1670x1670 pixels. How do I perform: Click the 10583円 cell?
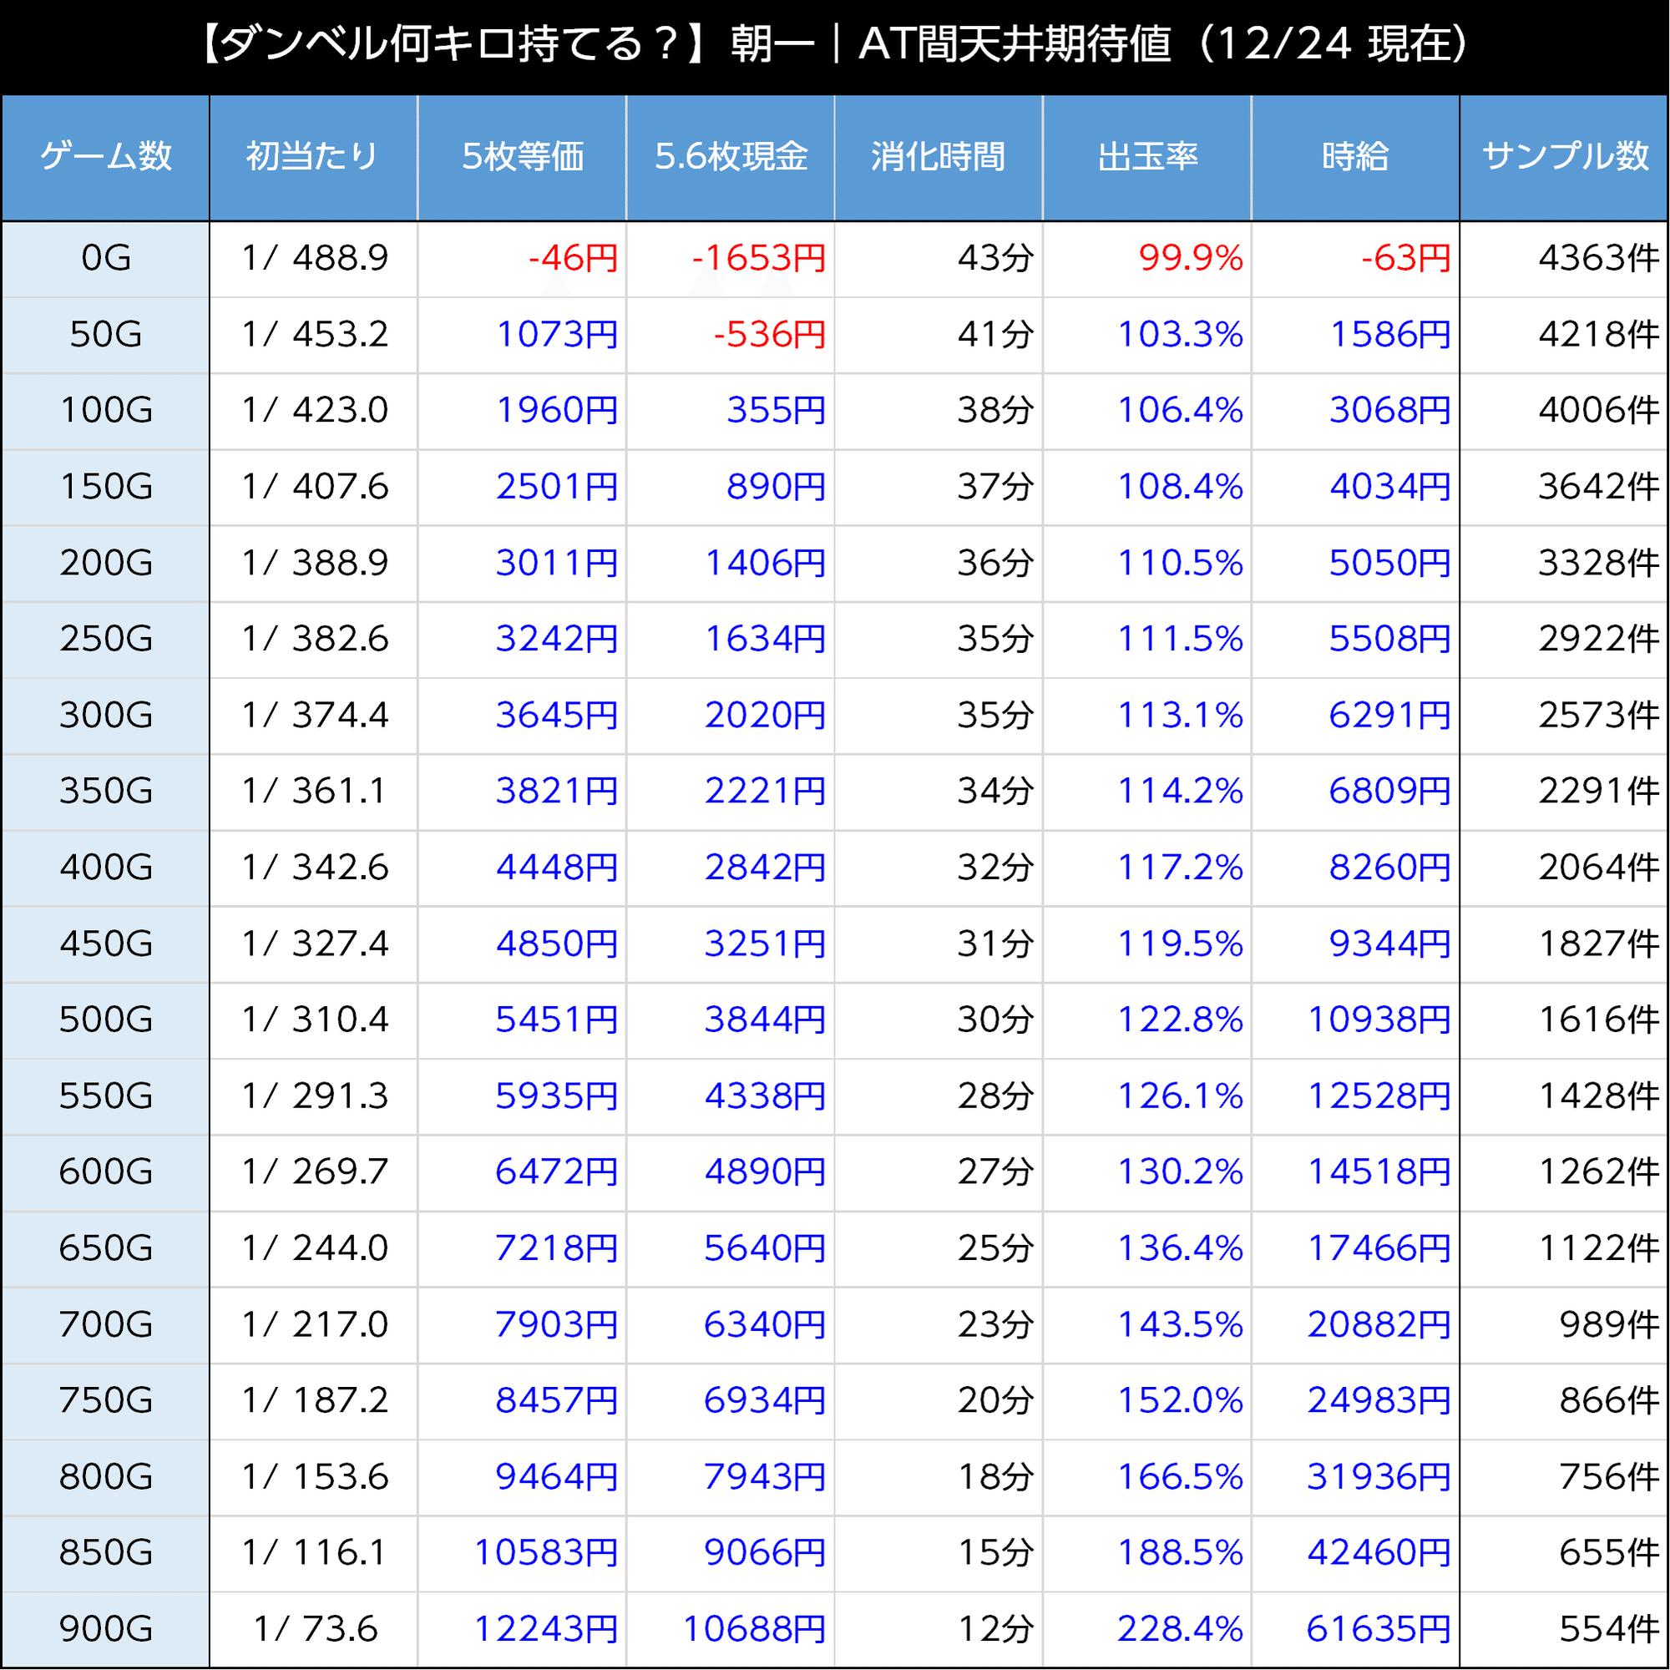point(522,1554)
